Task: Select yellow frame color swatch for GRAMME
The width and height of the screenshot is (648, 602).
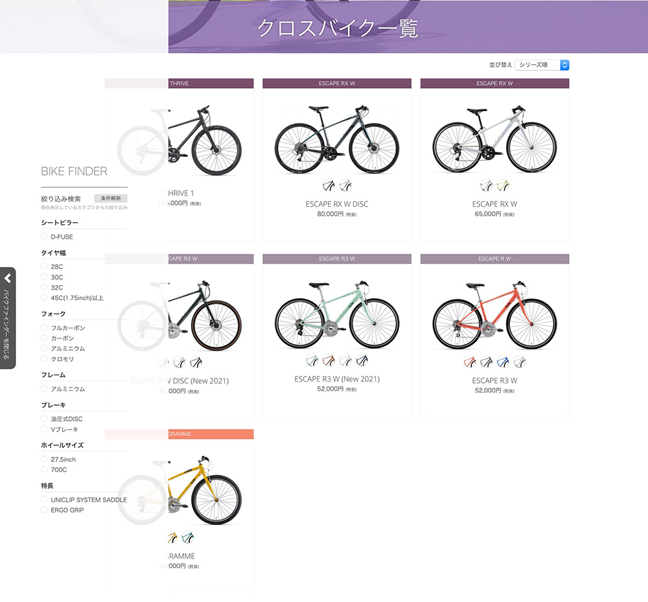Action: 172,537
